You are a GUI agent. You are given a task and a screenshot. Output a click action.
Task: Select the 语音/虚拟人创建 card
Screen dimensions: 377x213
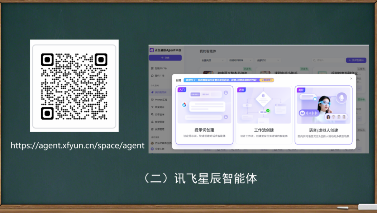pyautogui.click(x=324, y=115)
